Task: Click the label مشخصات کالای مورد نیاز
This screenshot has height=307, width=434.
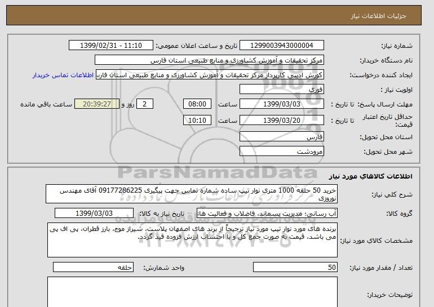Action: (377, 241)
